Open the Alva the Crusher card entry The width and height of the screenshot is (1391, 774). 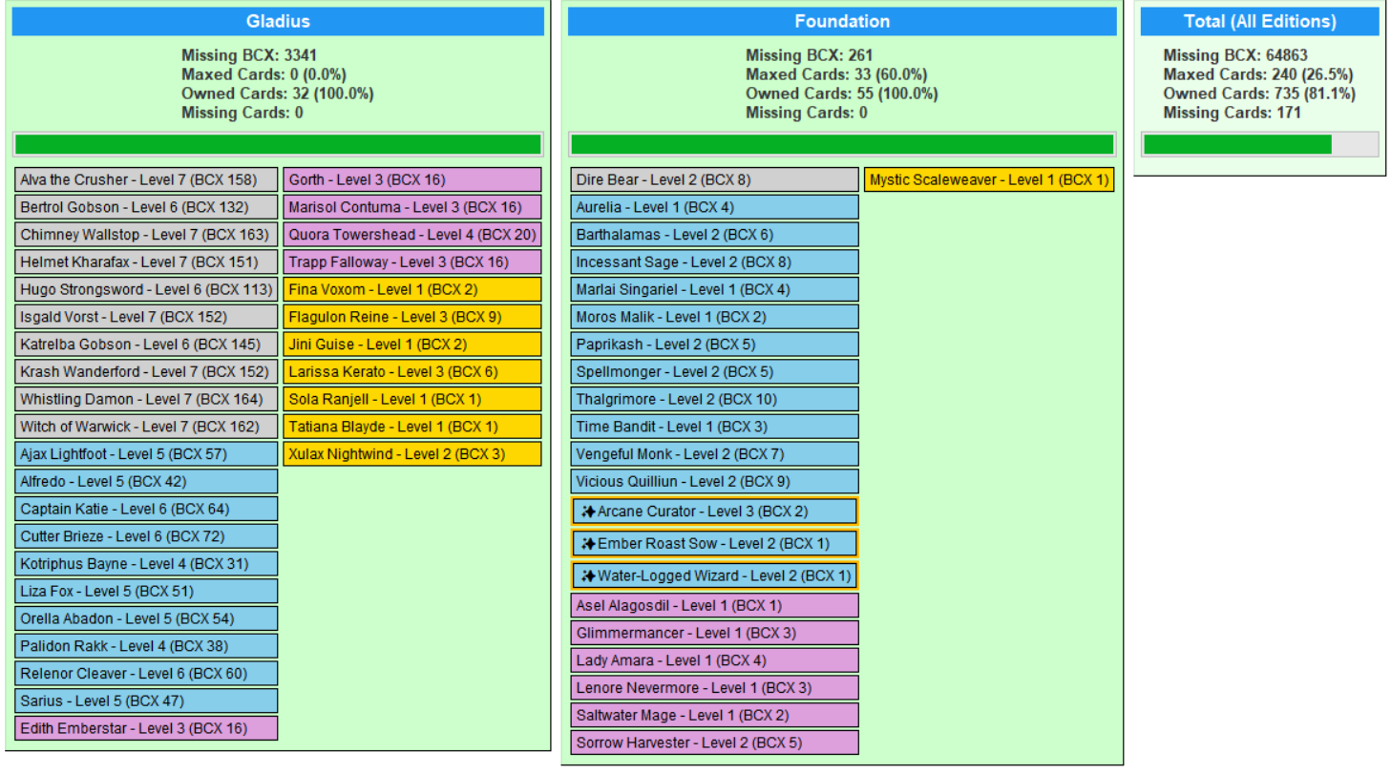click(x=147, y=179)
